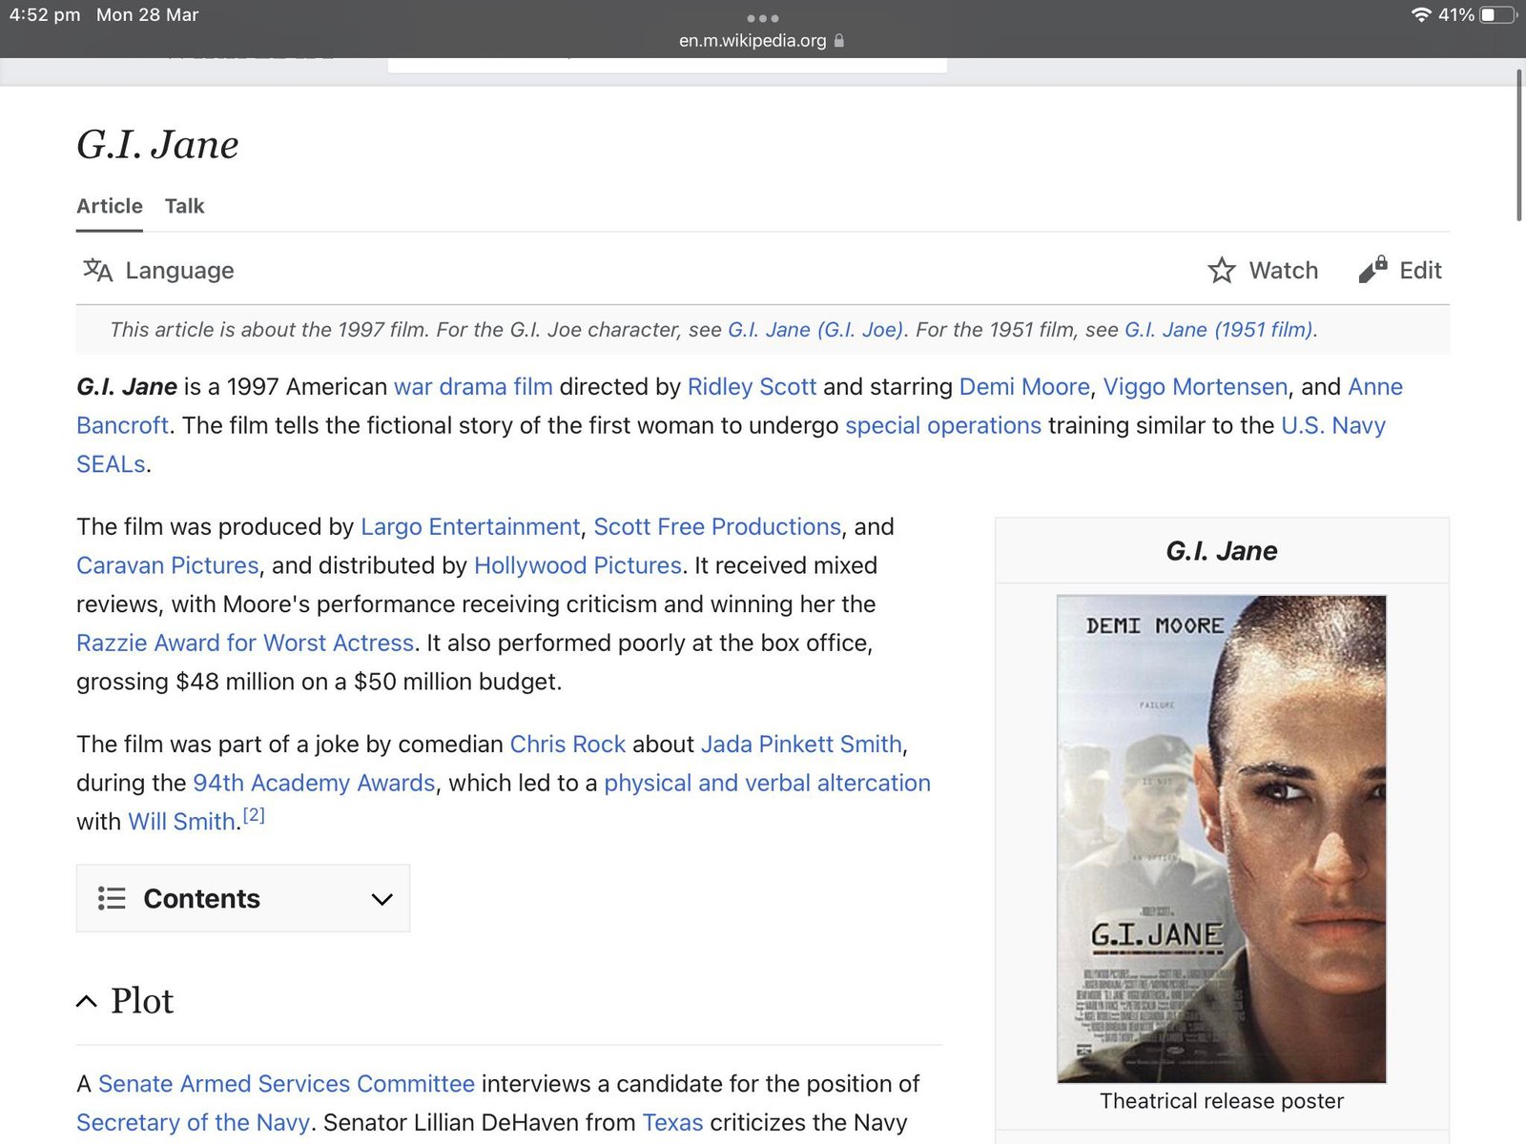1526x1144 pixels.
Task: Open the Viggo Mortensen link
Action: click(1195, 387)
